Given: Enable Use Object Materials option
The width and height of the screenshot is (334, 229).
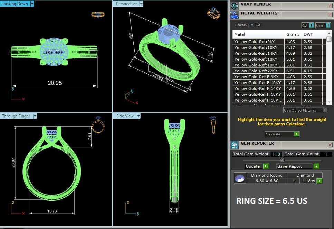Looking at the screenshot, I should point(325,110).
